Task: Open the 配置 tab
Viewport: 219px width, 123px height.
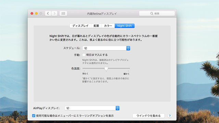Action: 96,26
